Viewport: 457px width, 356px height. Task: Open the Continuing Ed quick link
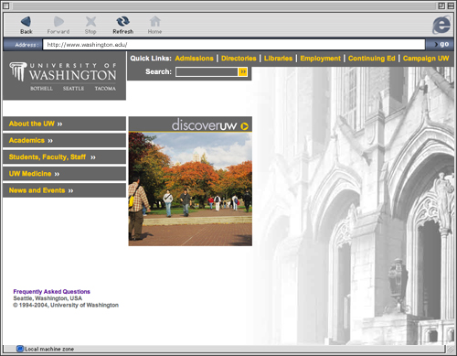(372, 59)
